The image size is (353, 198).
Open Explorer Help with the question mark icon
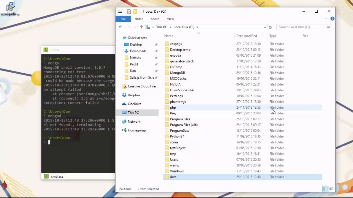click(x=332, y=19)
